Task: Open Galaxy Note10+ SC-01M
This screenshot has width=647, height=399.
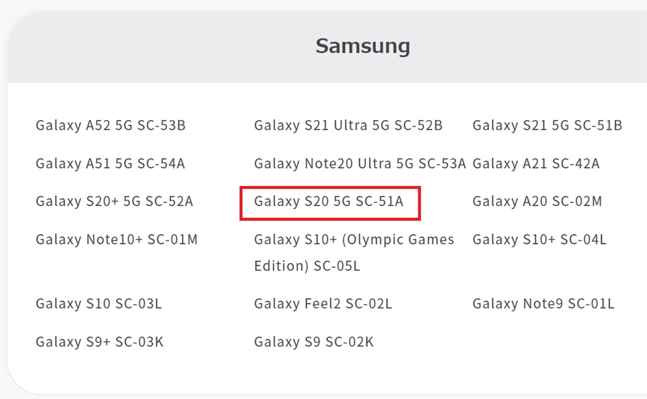Action: (116, 240)
